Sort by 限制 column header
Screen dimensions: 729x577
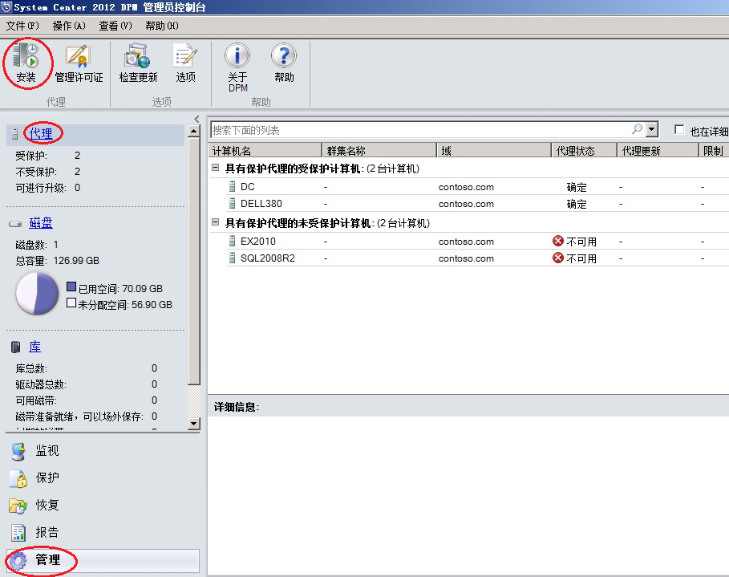pyautogui.click(x=714, y=150)
